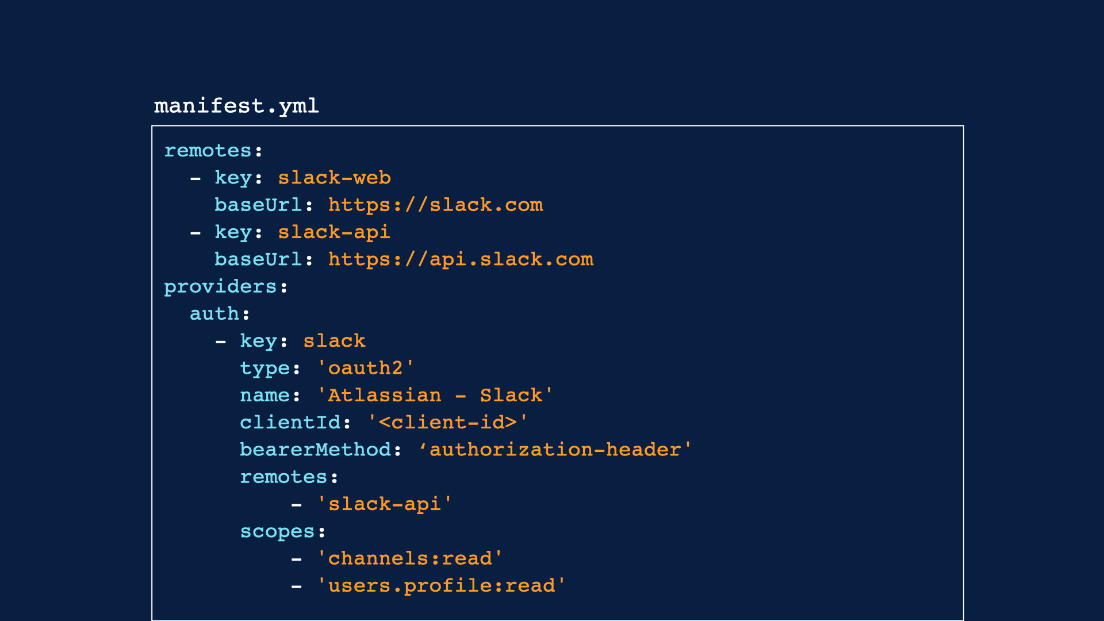Screen dimensions: 1104x621
Task: Click the manifest.yml file title
Action: 236,106
